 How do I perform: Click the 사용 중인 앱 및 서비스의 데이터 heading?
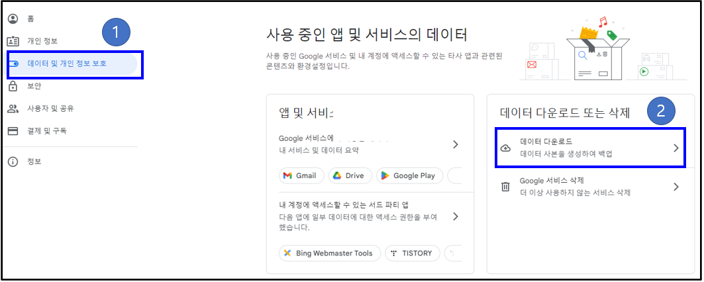[x=367, y=34]
